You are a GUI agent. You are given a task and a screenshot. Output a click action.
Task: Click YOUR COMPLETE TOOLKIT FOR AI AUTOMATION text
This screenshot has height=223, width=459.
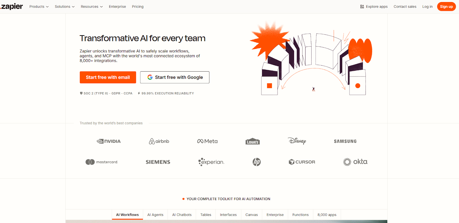point(228,199)
